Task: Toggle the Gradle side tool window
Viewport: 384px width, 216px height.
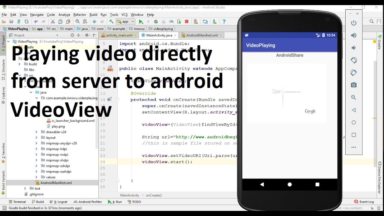Action: pos(379,43)
